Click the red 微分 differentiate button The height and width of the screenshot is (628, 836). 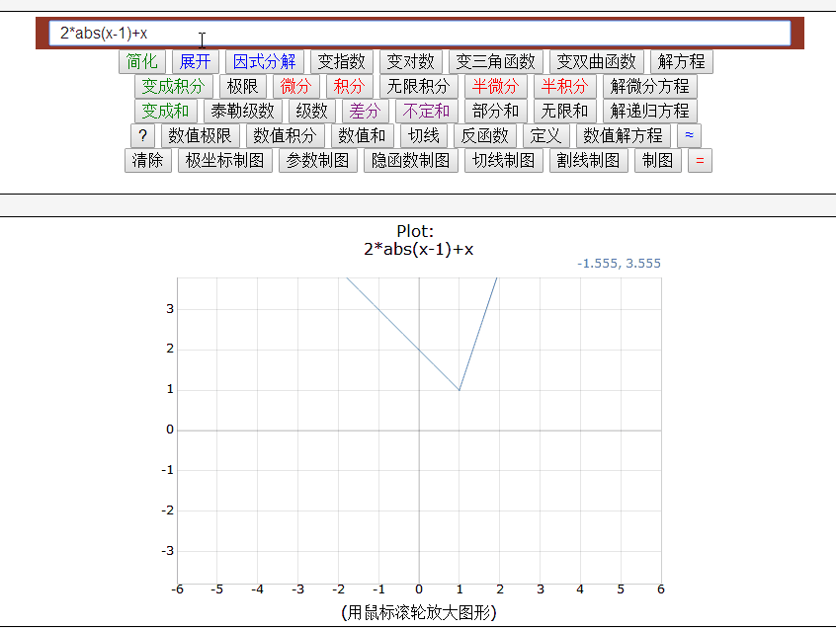pos(295,86)
